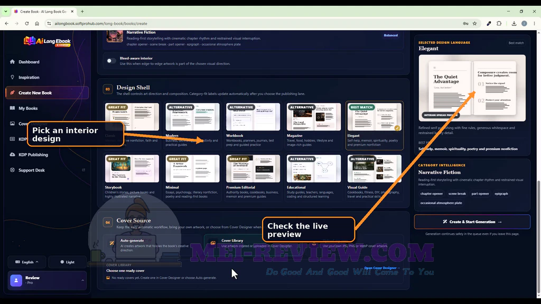Click the occasional atmosphere plate tag

(x=441, y=203)
